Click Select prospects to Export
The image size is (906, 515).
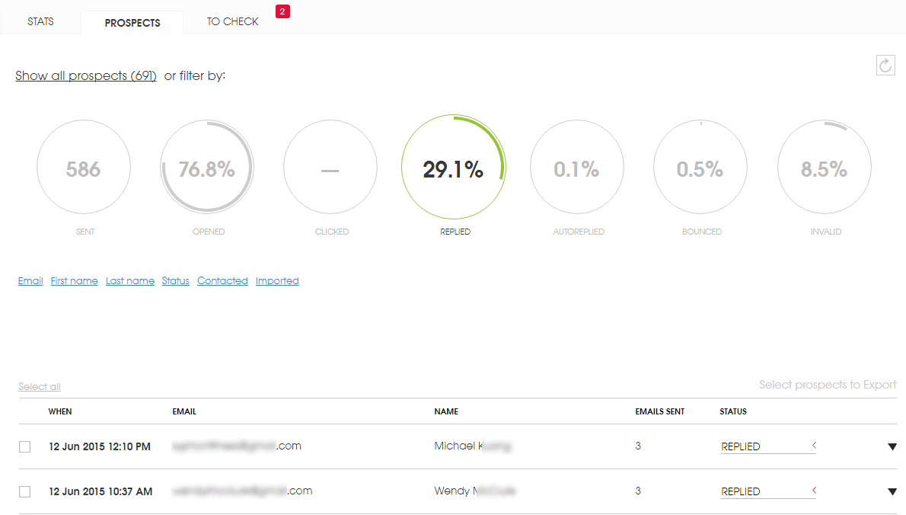click(828, 385)
